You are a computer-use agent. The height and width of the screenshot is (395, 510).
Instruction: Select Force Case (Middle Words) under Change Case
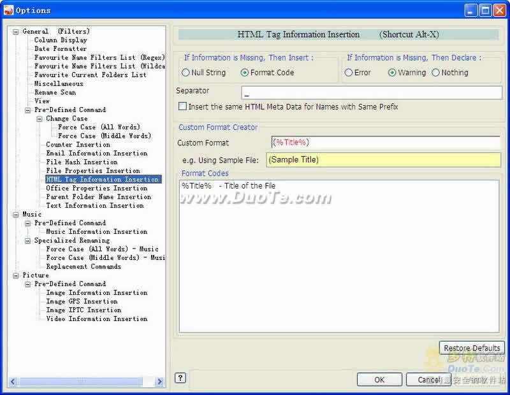[105, 136]
